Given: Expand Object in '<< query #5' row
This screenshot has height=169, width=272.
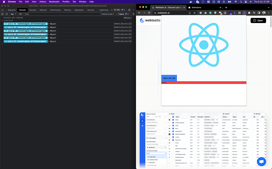Looking at the screenshot, I should (52, 27).
